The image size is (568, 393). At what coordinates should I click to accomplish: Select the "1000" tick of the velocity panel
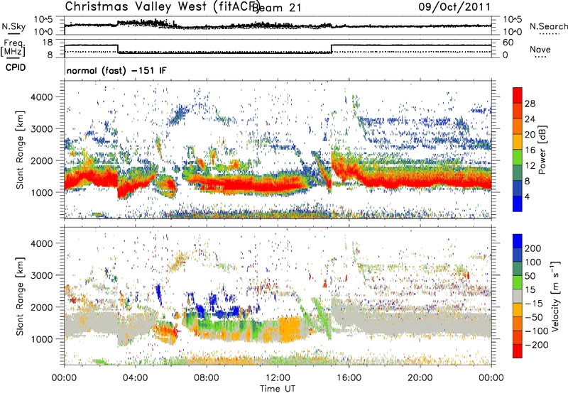42,339
